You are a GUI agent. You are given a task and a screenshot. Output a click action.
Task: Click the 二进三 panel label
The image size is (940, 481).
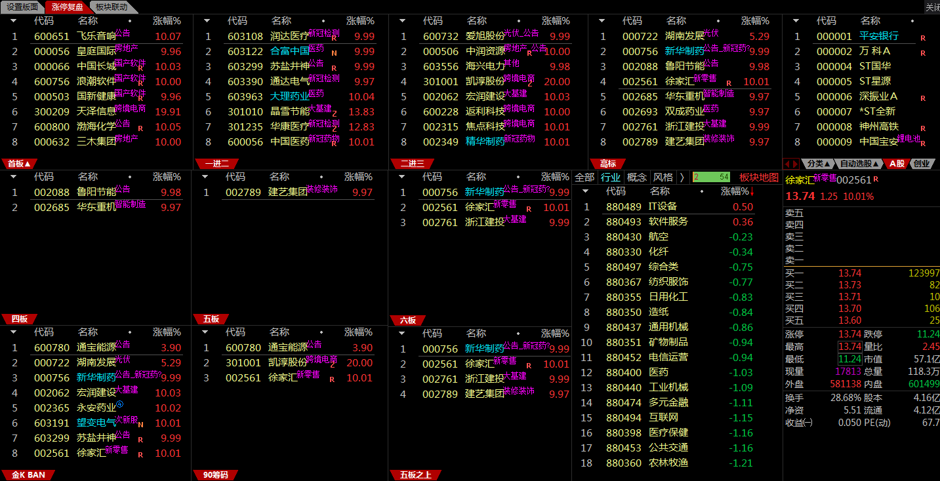[x=412, y=164]
